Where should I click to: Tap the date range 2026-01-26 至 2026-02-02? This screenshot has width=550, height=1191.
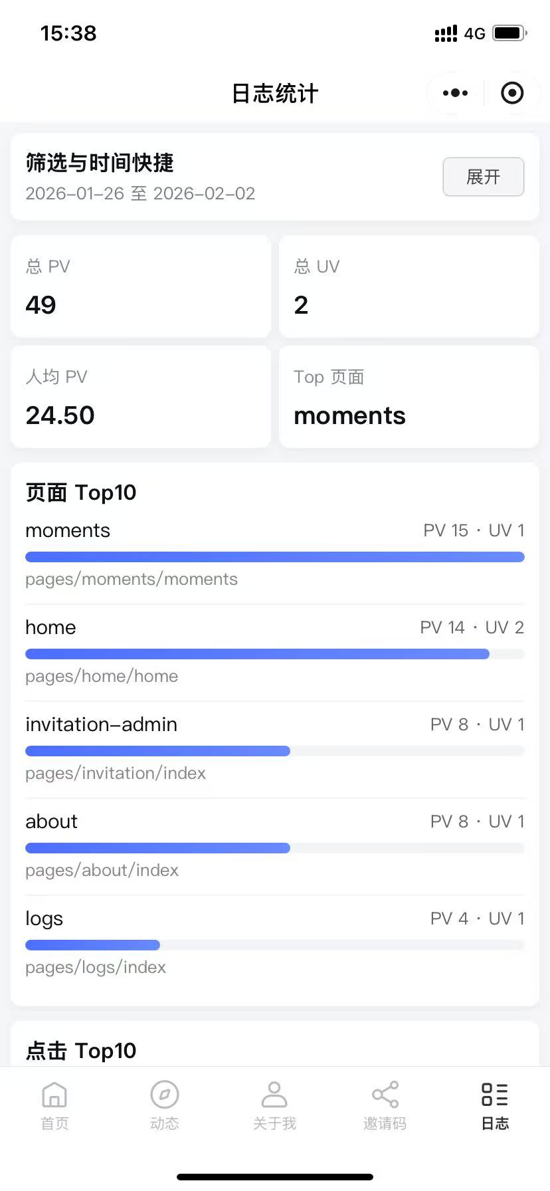coord(140,193)
